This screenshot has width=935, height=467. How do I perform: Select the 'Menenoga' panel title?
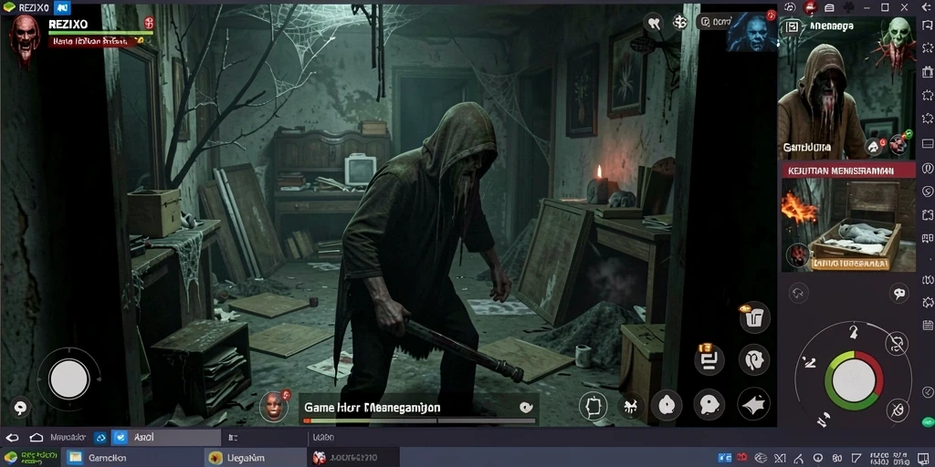click(831, 26)
